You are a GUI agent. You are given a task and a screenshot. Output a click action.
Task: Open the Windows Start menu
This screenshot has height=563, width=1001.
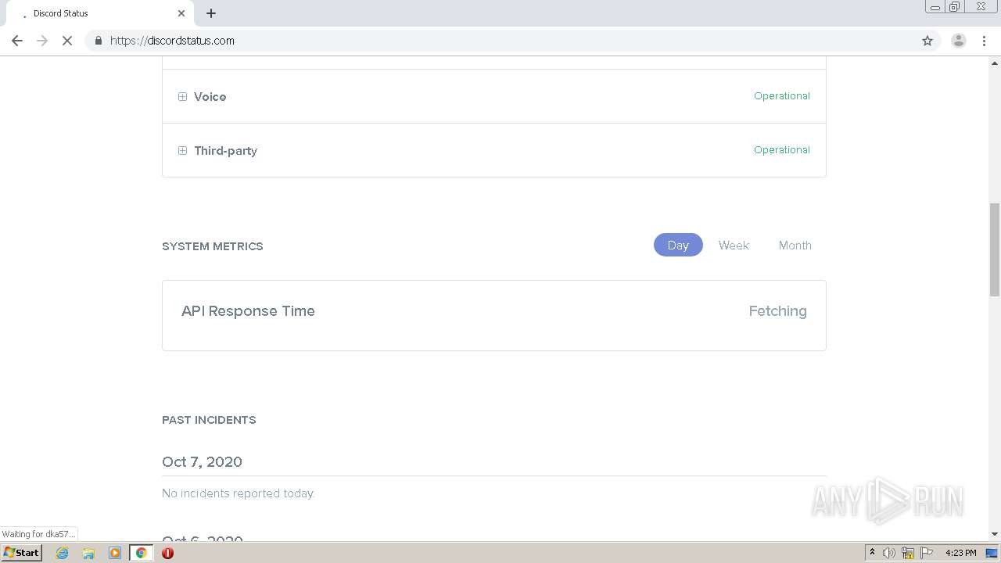click(x=21, y=553)
